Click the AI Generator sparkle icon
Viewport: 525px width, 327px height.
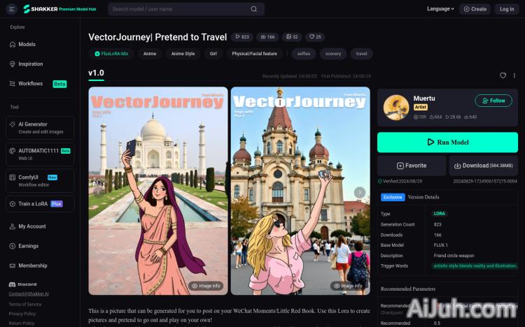coord(13,124)
